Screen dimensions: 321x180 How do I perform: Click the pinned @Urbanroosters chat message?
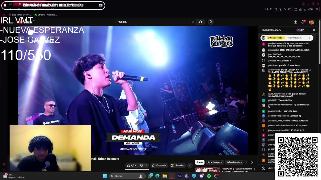(x=287, y=38)
